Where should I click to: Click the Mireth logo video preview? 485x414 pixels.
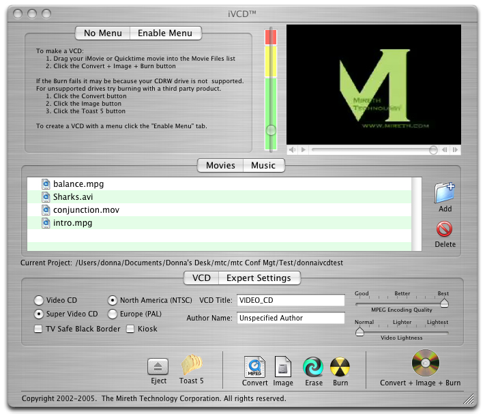(x=374, y=85)
